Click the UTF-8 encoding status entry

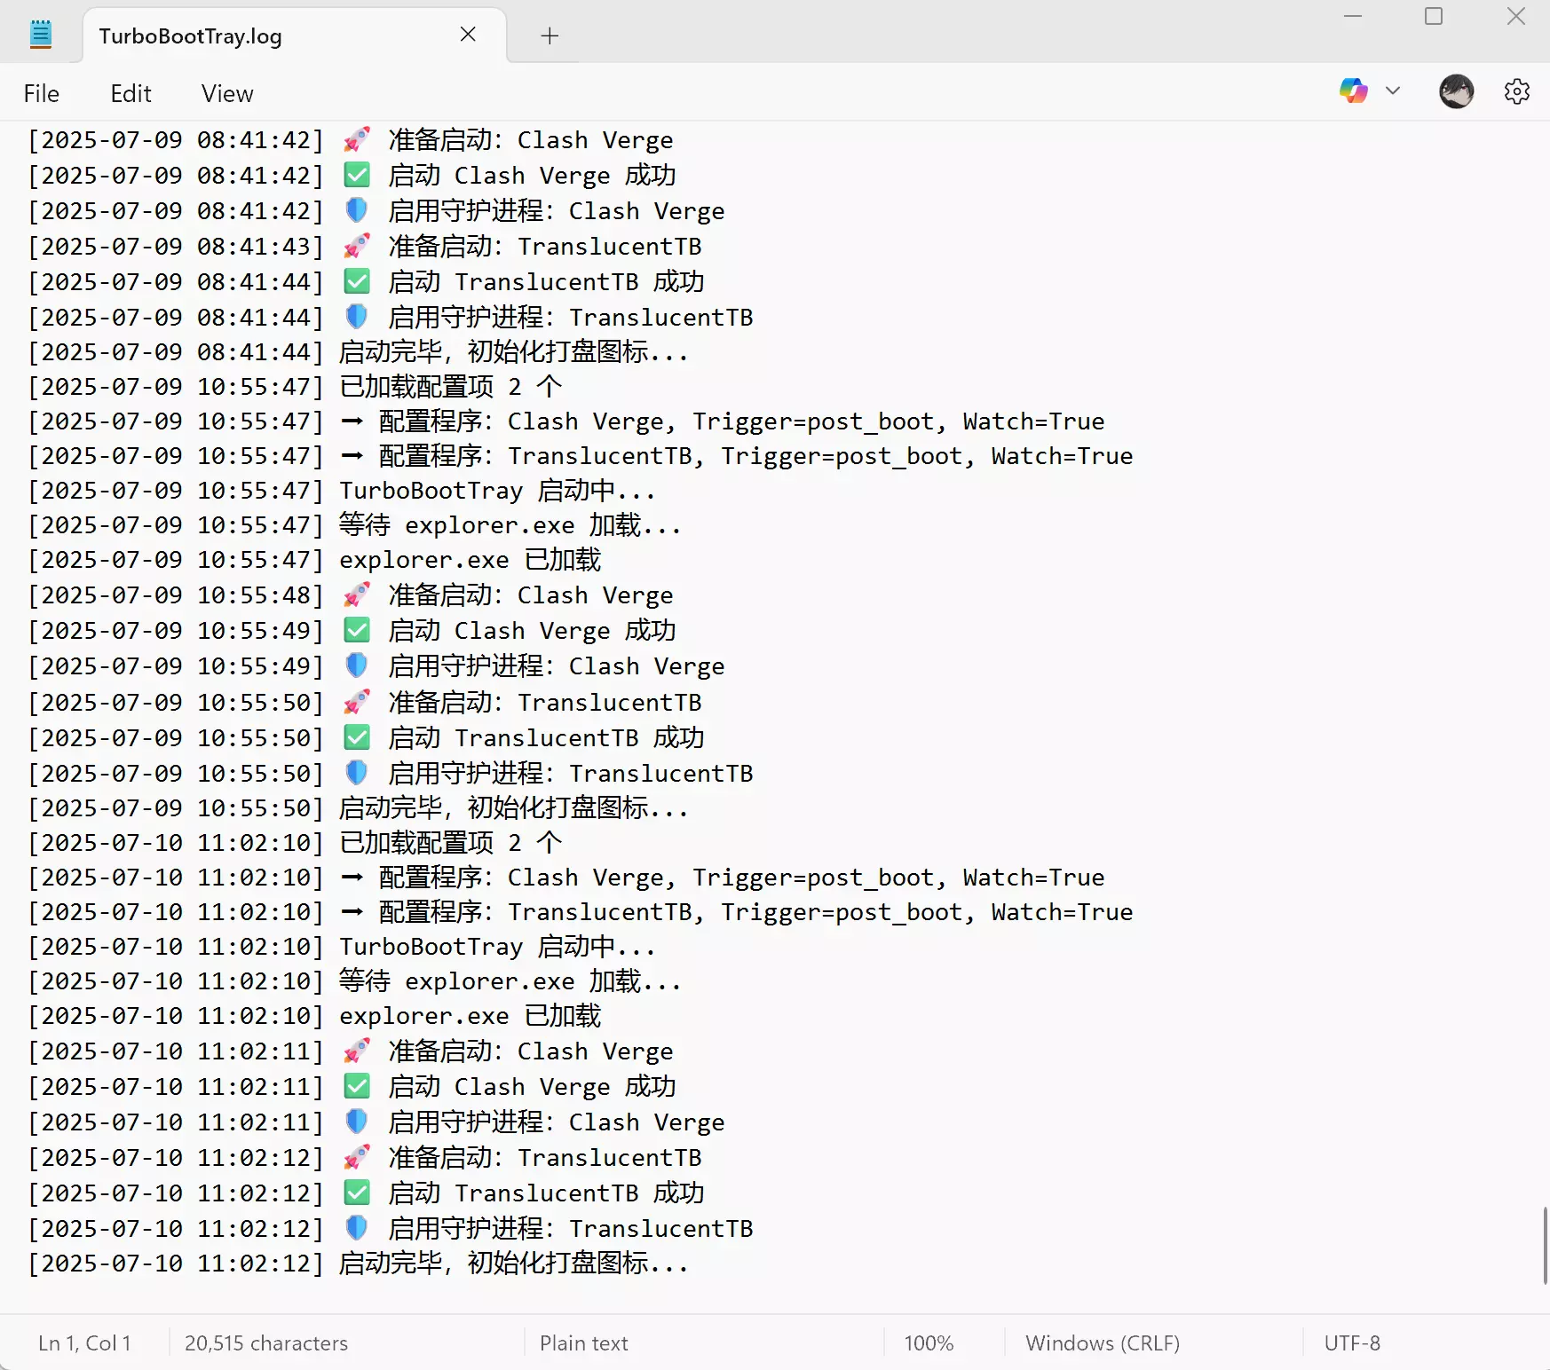coord(1352,1343)
